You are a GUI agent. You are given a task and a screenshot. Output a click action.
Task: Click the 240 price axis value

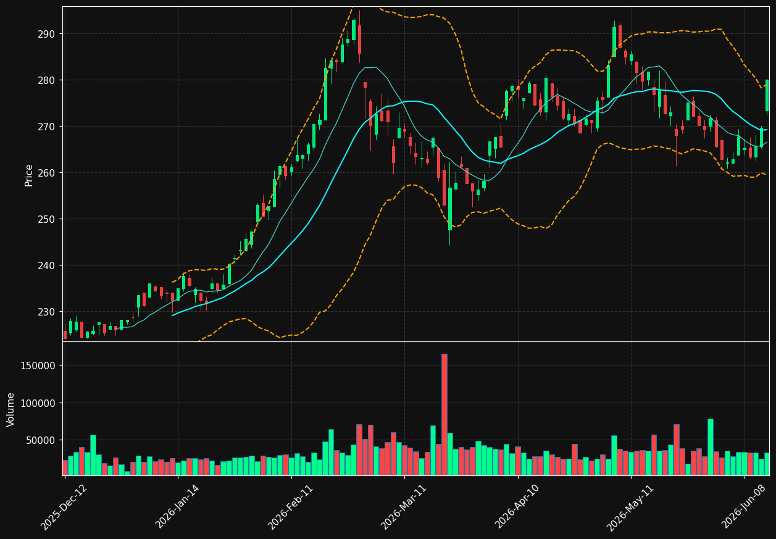tap(48, 265)
